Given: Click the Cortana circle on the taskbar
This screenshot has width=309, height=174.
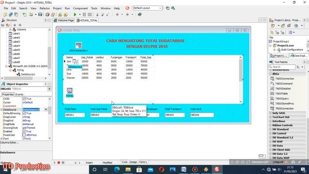Looking at the screenshot, I should coord(95,170).
